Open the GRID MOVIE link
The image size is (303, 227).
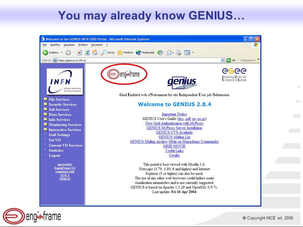click(174, 146)
